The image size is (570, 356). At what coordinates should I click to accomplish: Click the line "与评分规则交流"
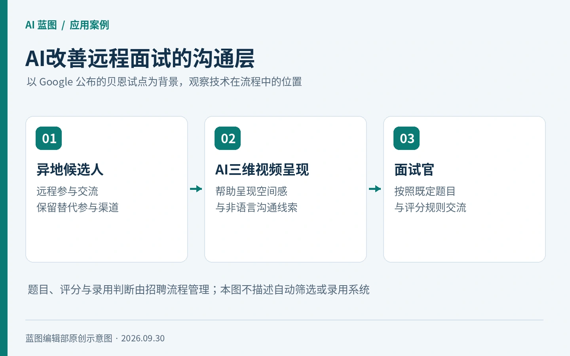click(430, 208)
